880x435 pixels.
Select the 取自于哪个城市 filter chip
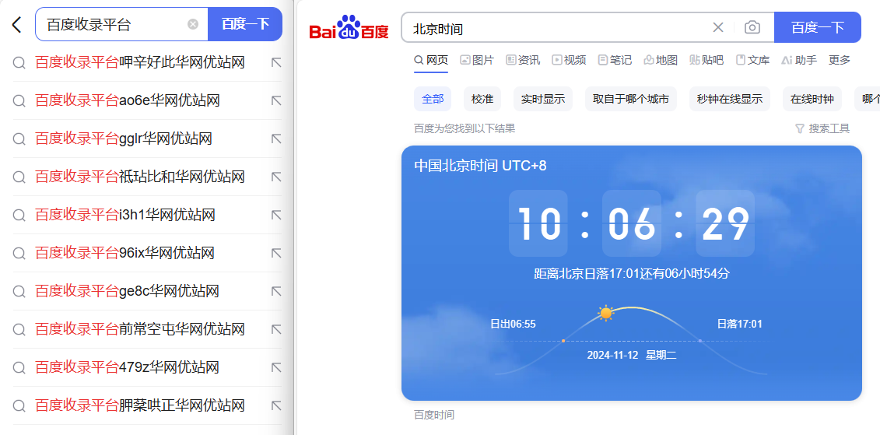[x=631, y=100]
